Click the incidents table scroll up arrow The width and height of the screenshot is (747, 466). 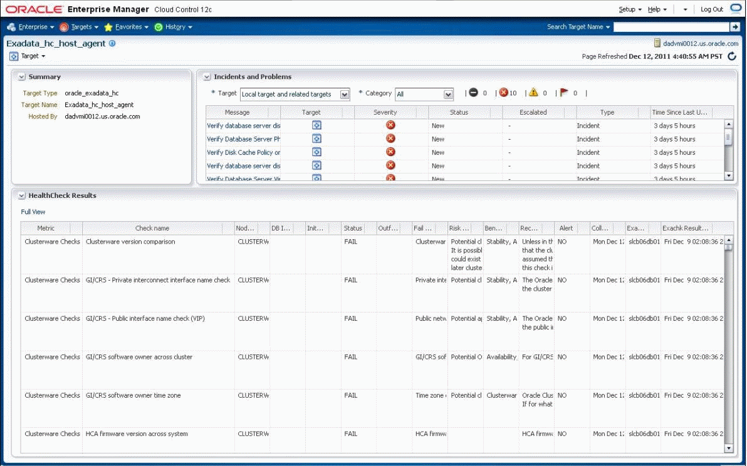(x=728, y=124)
